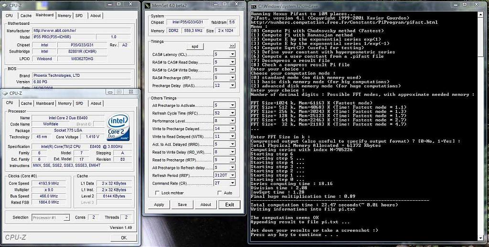
Task: Click Model IP35 PRO field in Mainboard
Action: tap(63, 37)
